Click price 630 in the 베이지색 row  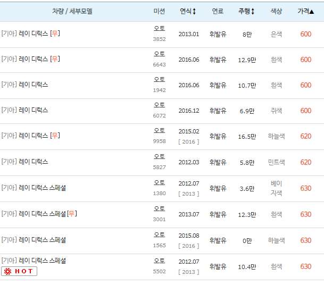pos(306,188)
